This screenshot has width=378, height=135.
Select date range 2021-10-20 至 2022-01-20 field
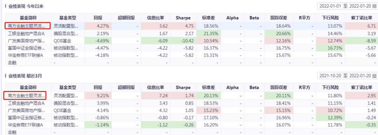click(x=347, y=76)
